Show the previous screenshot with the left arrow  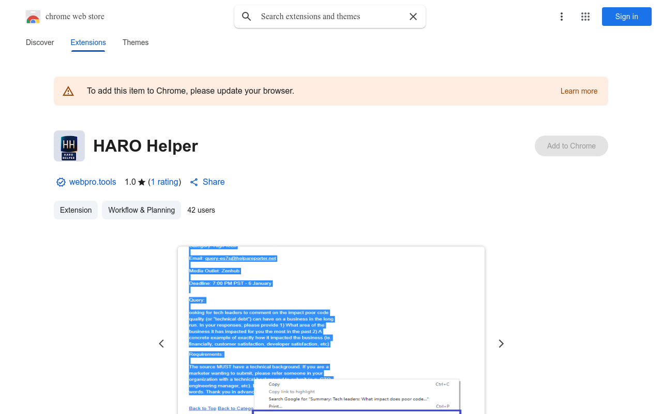[x=161, y=344]
